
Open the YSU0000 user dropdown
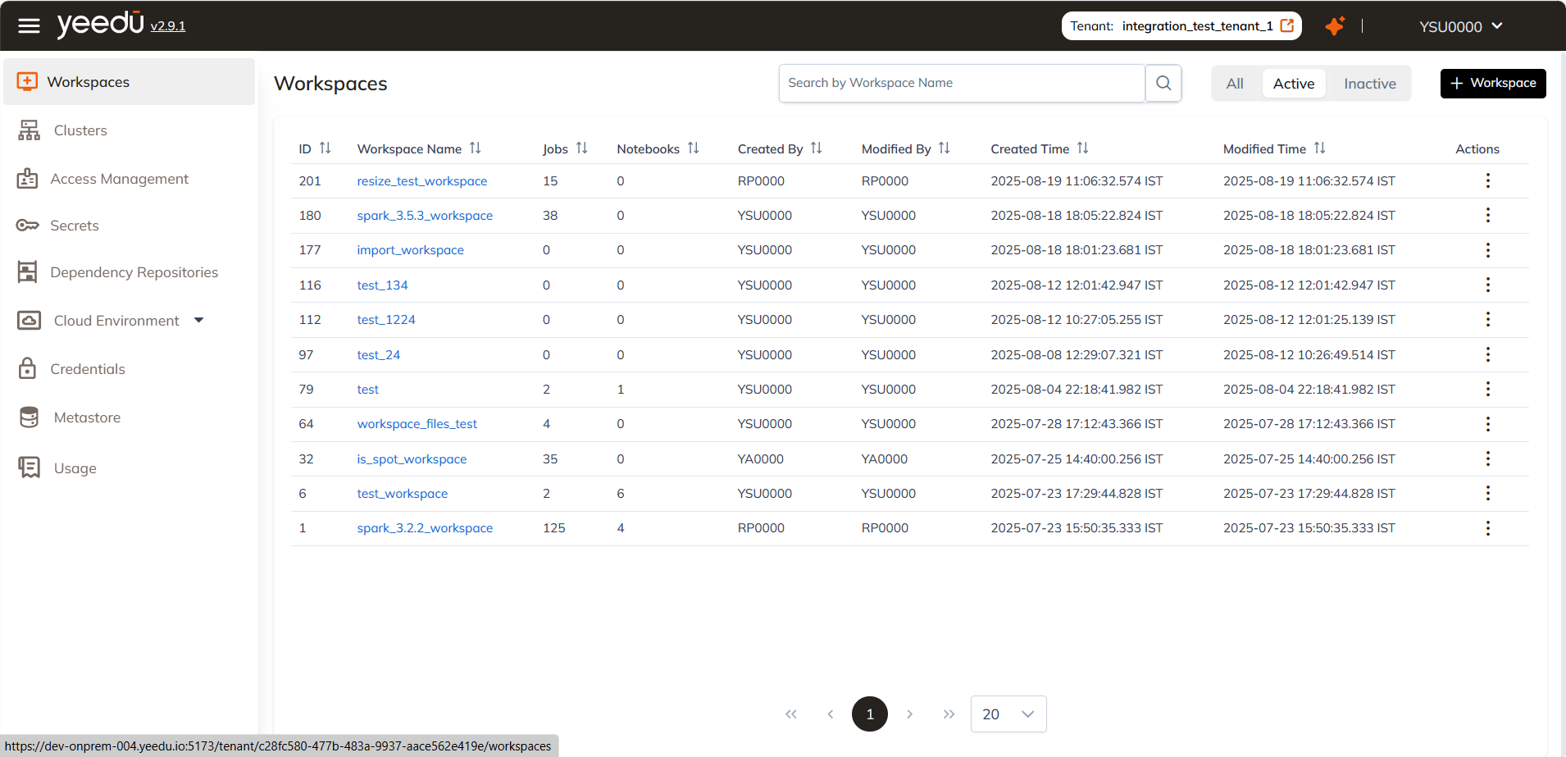[1459, 25]
